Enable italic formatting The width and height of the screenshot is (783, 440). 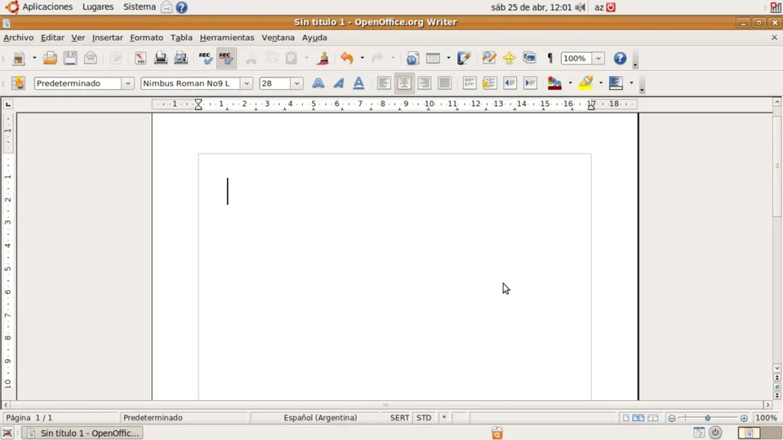click(x=338, y=82)
